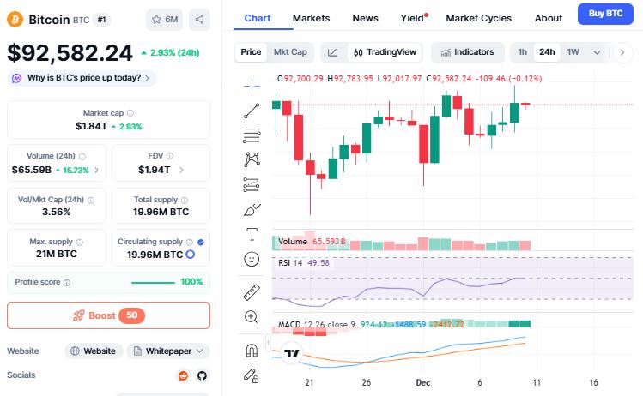The height and width of the screenshot is (396, 643).
Task: Set chart interval to 1W
Action: coord(573,52)
